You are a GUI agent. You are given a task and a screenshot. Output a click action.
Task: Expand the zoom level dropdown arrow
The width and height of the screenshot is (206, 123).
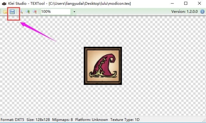coord(74,12)
